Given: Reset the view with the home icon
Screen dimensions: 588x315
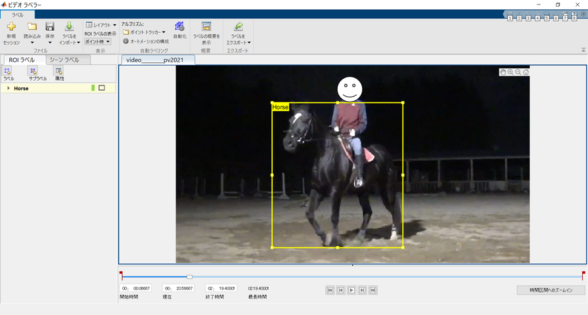Looking at the screenshot, I should pyautogui.click(x=526, y=72).
